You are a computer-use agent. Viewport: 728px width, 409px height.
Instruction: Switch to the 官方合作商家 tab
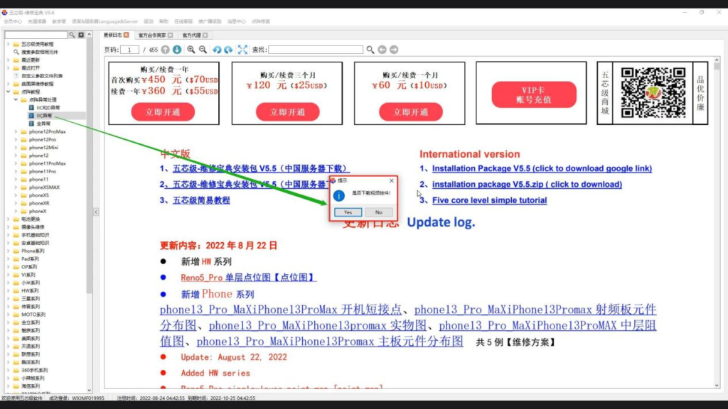[152, 36]
